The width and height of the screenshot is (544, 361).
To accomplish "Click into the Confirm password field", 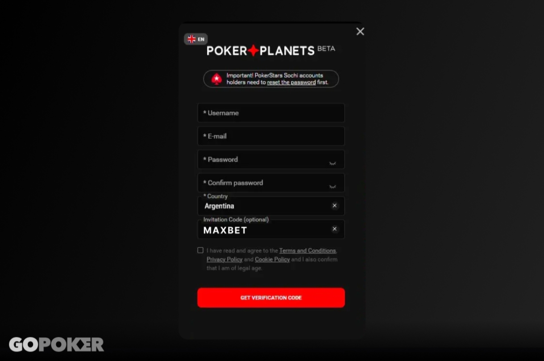I will pyautogui.click(x=271, y=183).
